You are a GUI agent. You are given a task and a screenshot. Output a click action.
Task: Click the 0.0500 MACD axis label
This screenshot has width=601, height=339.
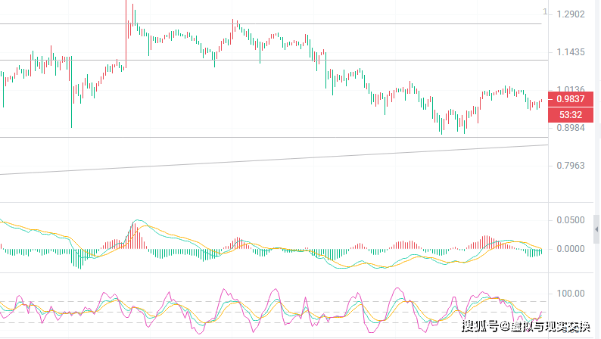(x=570, y=220)
